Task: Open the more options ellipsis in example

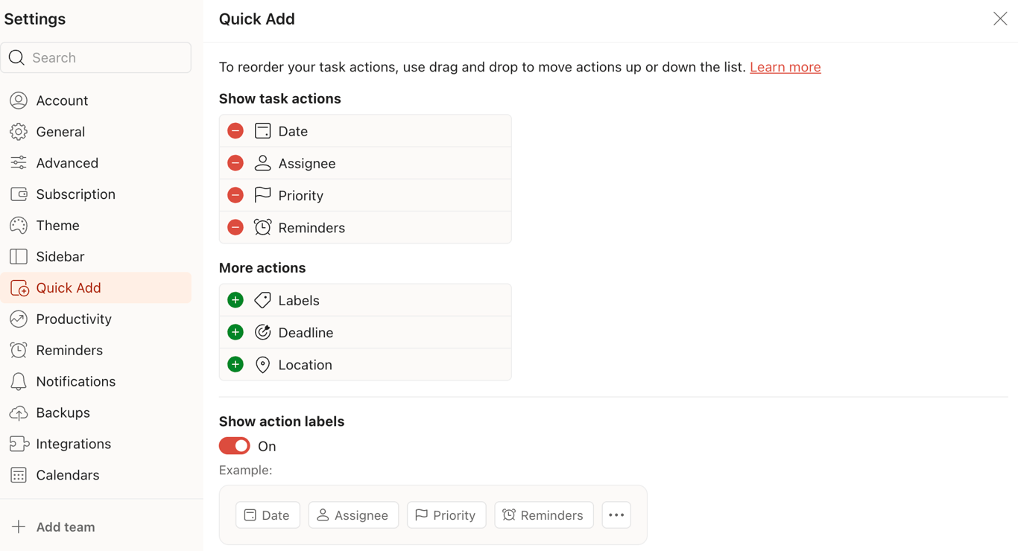Action: point(616,515)
